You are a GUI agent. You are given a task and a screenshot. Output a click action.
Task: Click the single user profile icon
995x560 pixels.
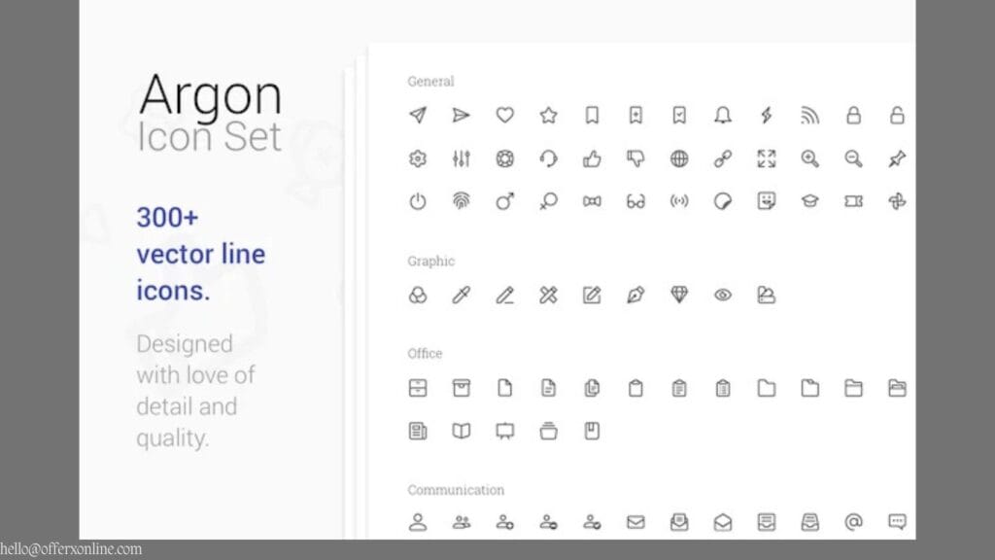coord(418,522)
